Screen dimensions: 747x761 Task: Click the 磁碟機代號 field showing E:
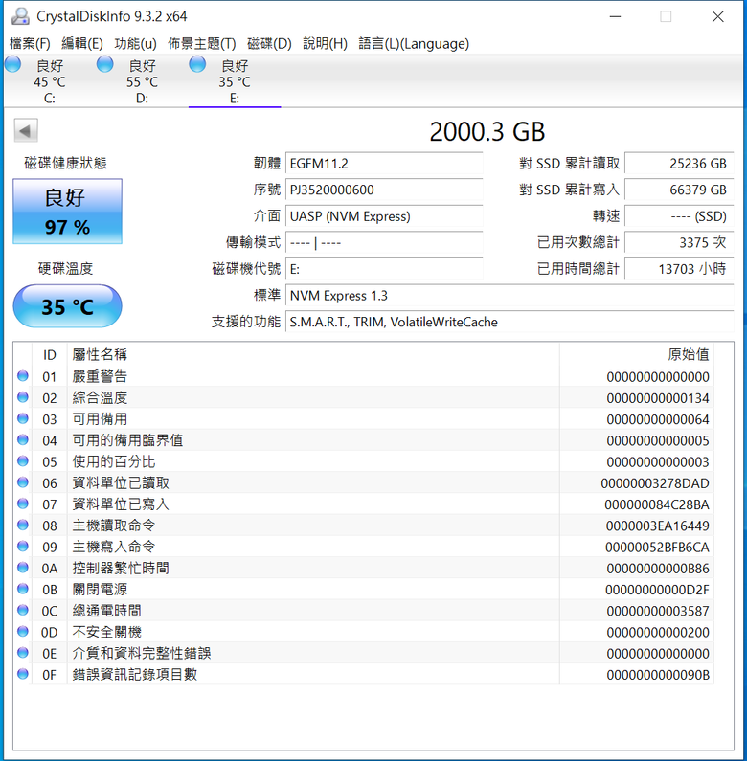click(384, 269)
